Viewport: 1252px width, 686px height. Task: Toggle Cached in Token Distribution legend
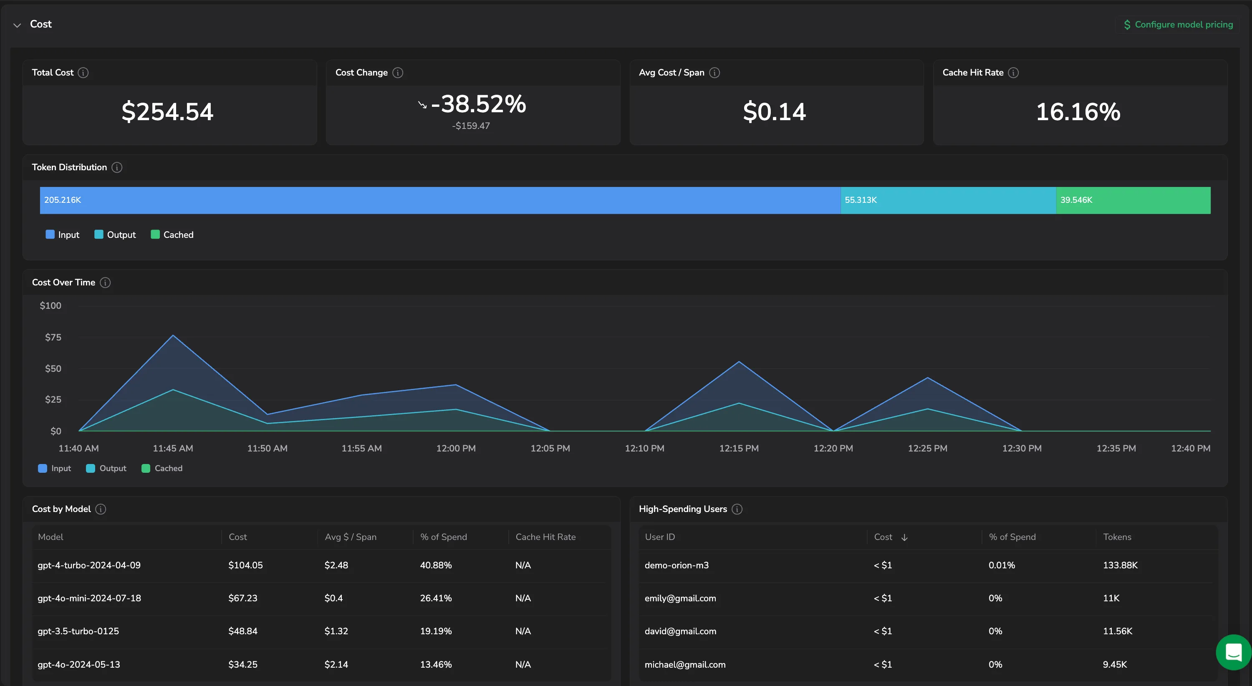(x=172, y=235)
